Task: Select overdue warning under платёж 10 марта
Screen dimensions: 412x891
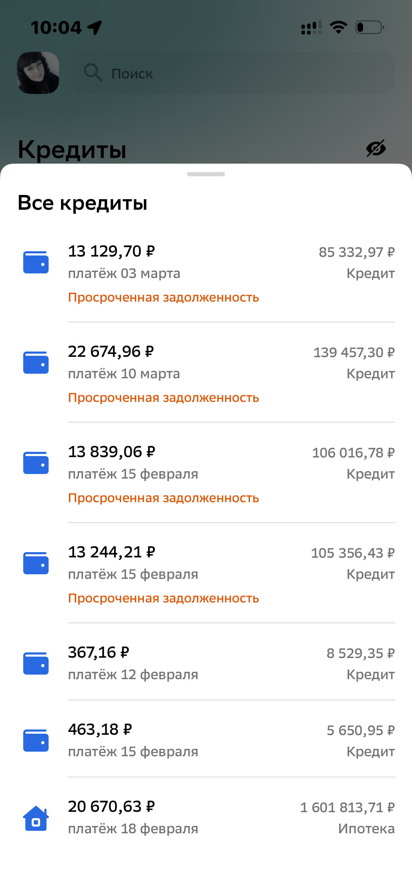Action: pos(163,398)
